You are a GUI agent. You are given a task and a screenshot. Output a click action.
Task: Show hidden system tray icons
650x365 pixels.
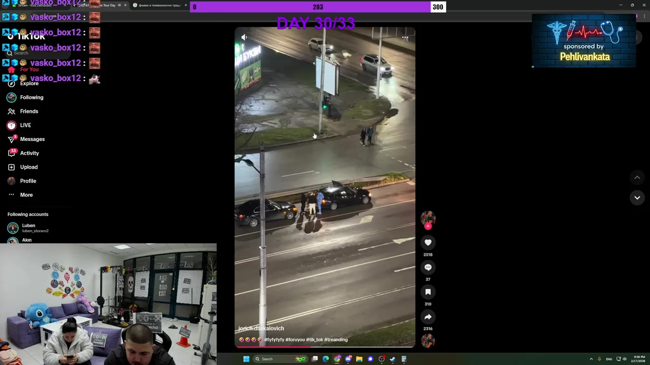[x=591, y=359]
